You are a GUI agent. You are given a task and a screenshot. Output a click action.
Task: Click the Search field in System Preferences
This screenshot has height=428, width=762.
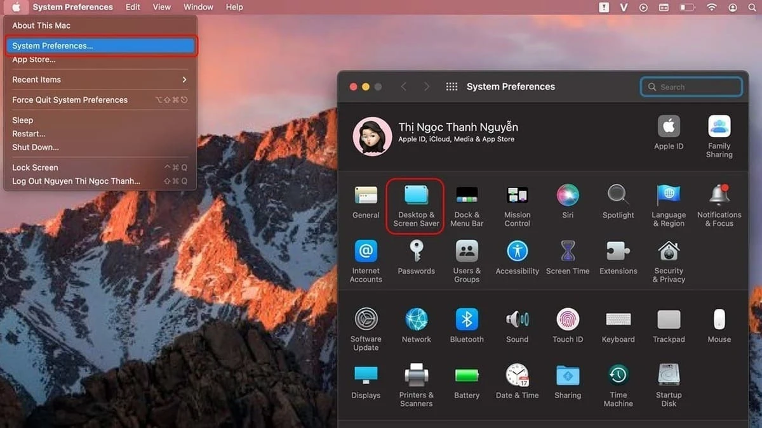pyautogui.click(x=697, y=87)
